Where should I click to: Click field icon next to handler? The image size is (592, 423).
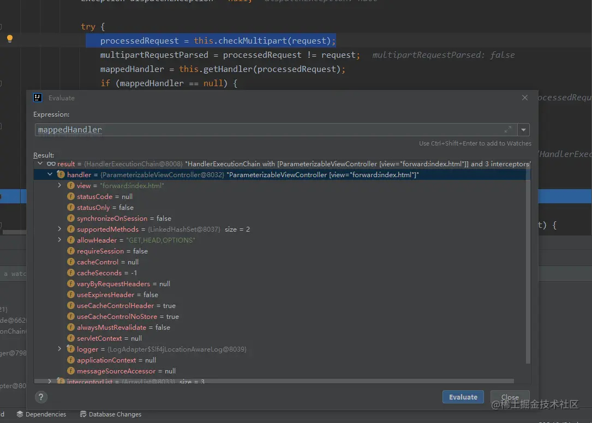(x=61, y=174)
